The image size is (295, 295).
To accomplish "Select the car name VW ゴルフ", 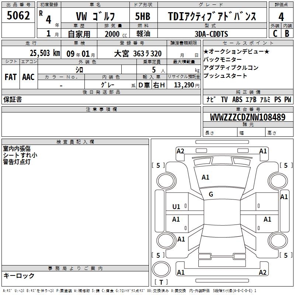I will click(95, 16).
